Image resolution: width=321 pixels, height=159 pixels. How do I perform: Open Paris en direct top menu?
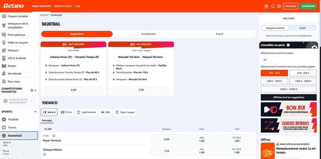[x=63, y=6]
